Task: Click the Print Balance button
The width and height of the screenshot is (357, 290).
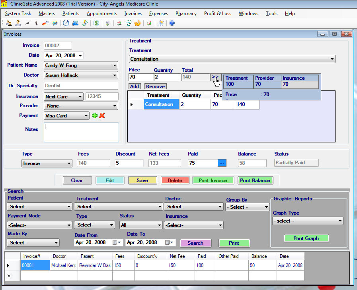Action: (x=255, y=181)
